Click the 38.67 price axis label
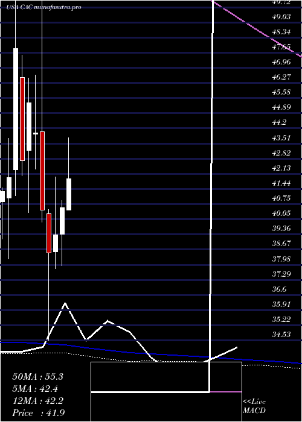Screen dimensions: 302x422 click(281, 244)
